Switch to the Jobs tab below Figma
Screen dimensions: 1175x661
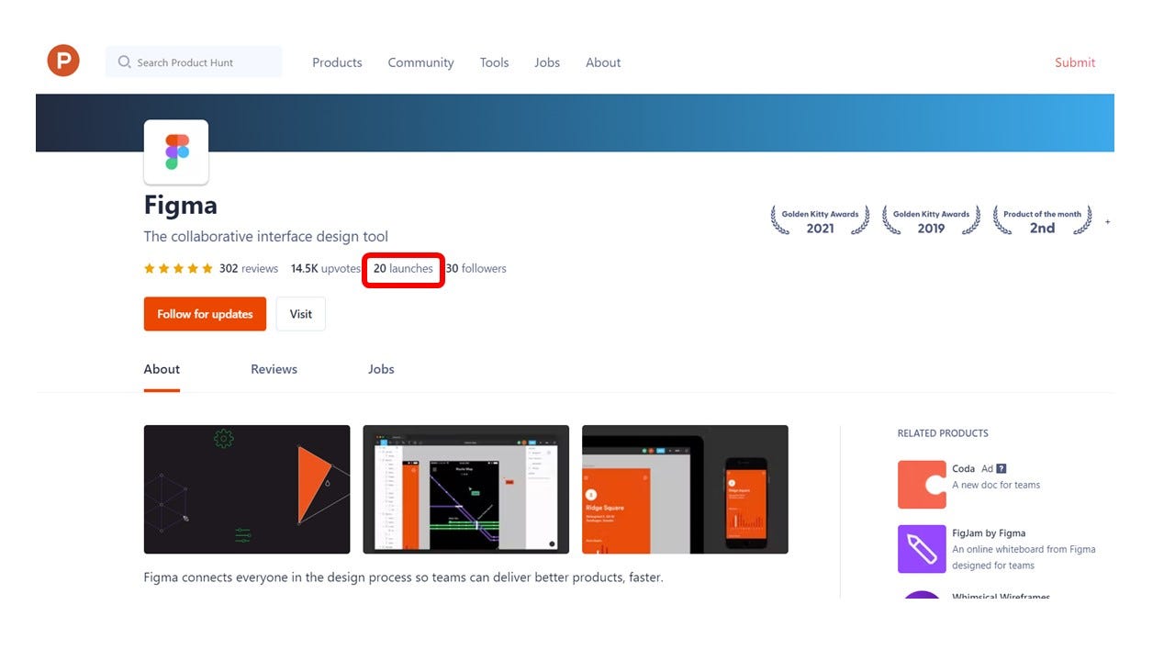pyautogui.click(x=381, y=369)
